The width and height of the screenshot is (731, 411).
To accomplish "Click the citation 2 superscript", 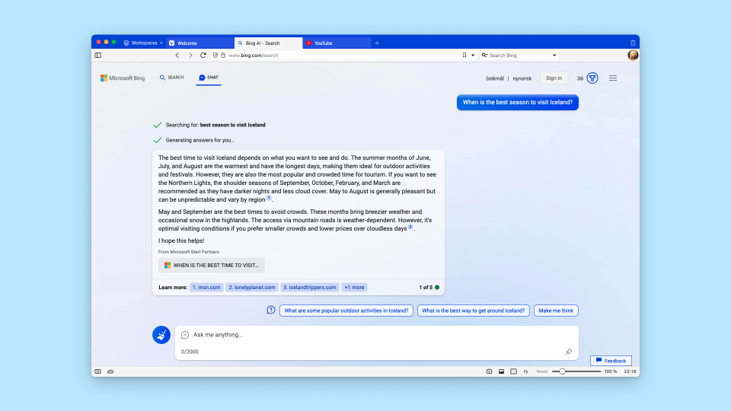I will point(410,227).
